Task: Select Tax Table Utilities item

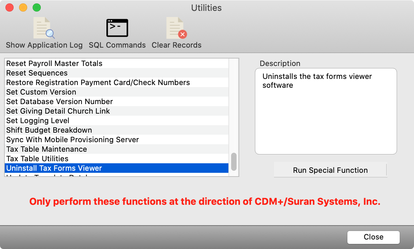Action: (x=37, y=159)
